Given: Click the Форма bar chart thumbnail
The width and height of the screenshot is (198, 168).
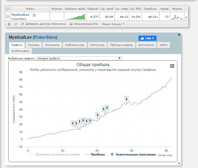Looking at the screenshot, I should click(x=177, y=17).
